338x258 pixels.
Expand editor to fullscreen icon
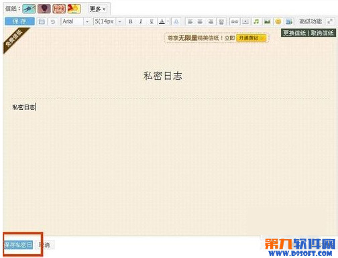click(330, 21)
